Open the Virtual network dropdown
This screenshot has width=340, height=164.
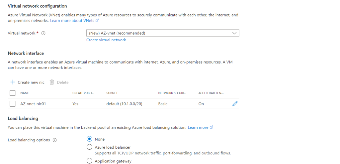tap(163, 33)
